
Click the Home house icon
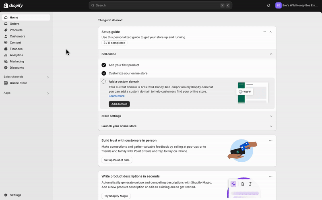click(6, 17)
